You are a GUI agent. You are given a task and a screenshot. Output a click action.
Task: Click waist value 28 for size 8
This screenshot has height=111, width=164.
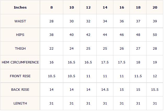pos(51,21)
